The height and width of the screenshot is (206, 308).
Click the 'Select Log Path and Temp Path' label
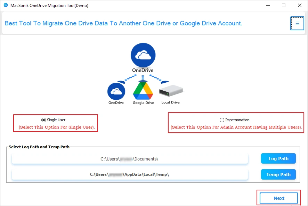pyautogui.click(x=39, y=147)
